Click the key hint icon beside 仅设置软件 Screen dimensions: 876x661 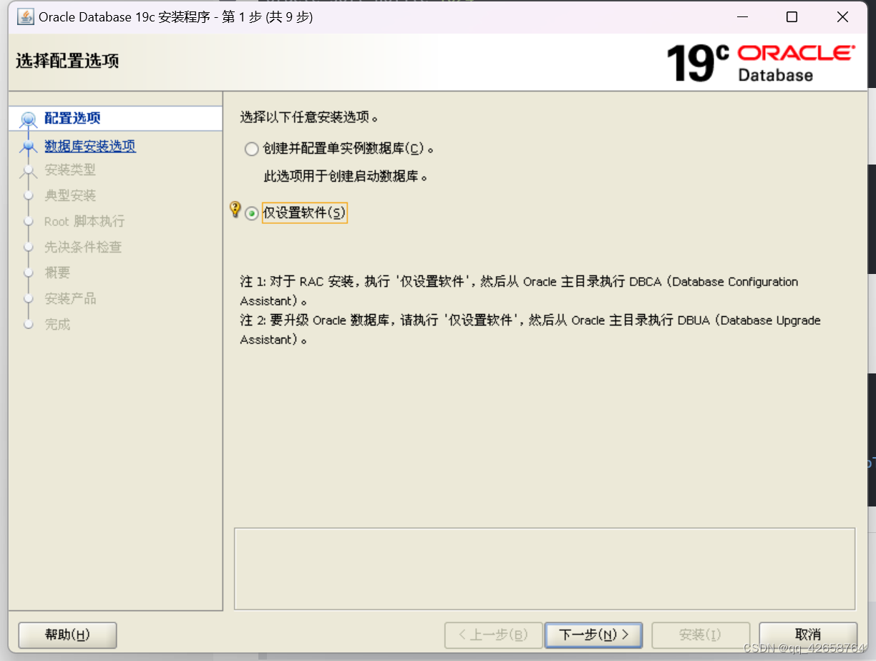click(x=235, y=210)
